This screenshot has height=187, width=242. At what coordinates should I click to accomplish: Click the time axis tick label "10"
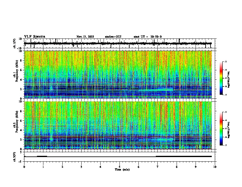tap(215, 167)
